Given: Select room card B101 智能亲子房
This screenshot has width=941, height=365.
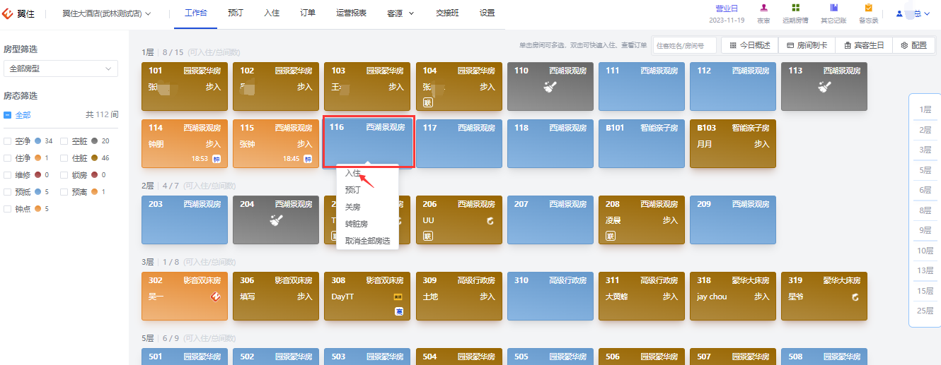Looking at the screenshot, I should pyautogui.click(x=642, y=143).
